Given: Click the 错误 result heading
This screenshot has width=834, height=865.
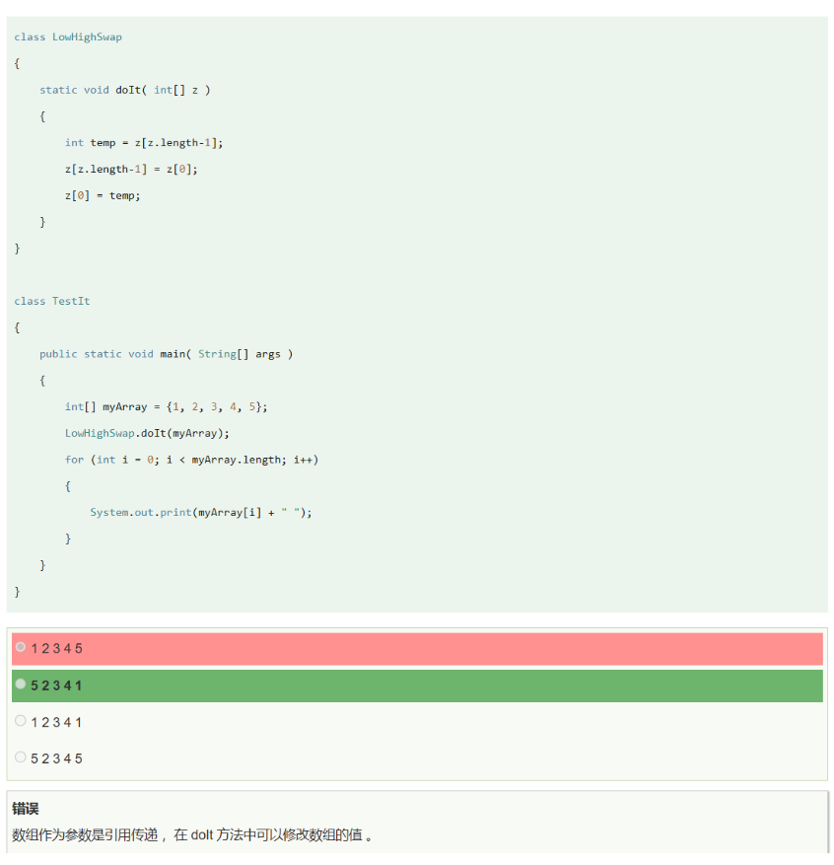Looking at the screenshot, I should (26, 809).
